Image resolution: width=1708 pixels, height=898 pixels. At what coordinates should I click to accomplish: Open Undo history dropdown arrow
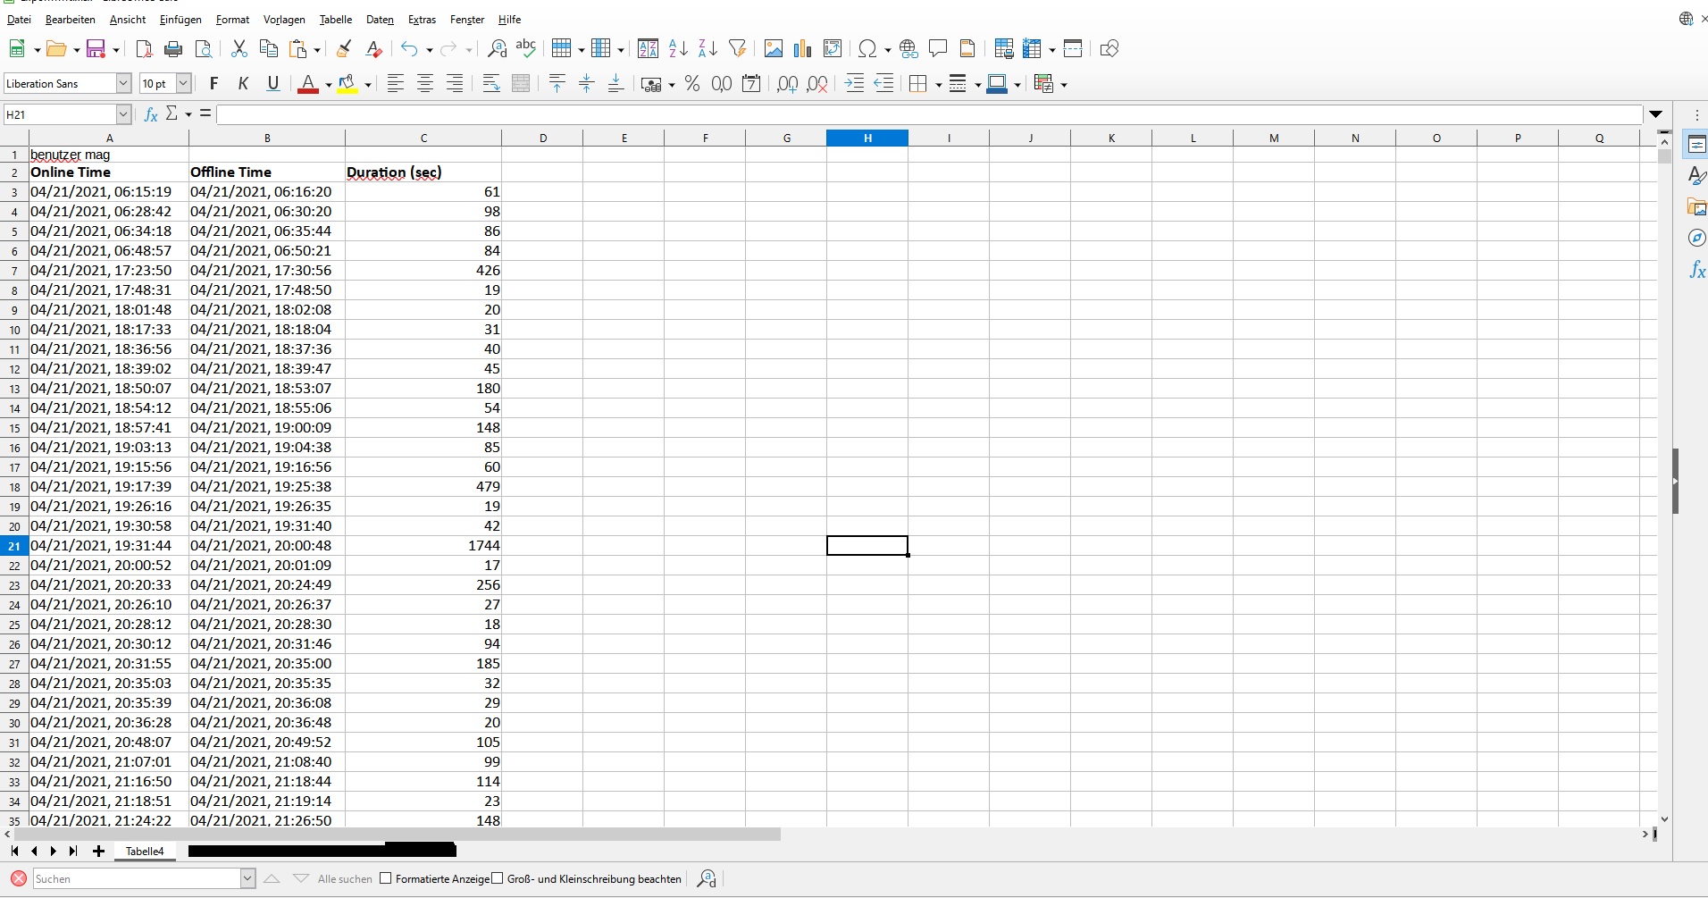pos(430,50)
